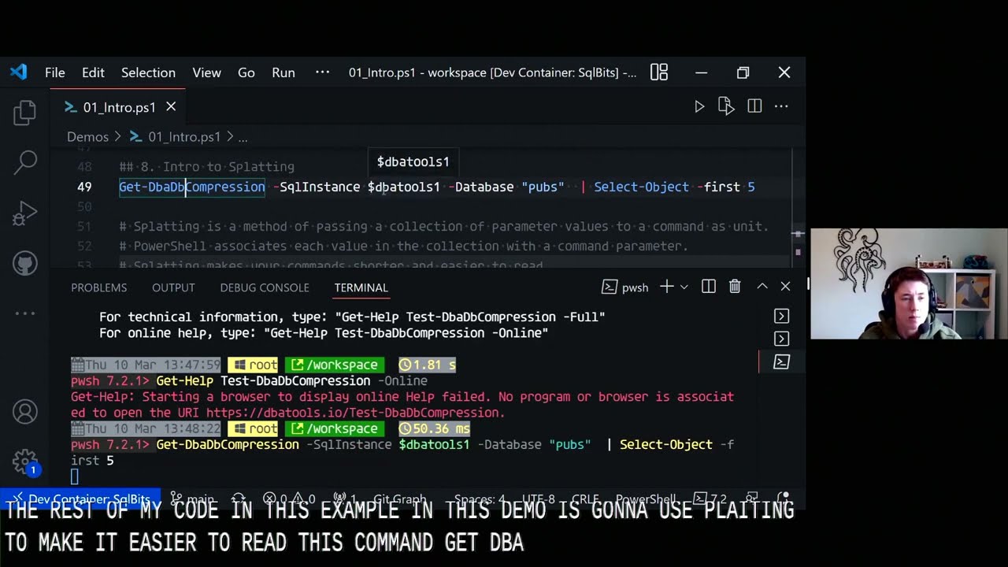Expand the overflow menu bar items
1008x567 pixels.
point(322,72)
